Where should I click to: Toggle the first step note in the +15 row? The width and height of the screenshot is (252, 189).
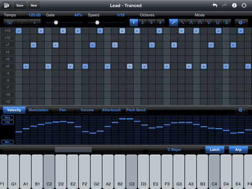18,31
